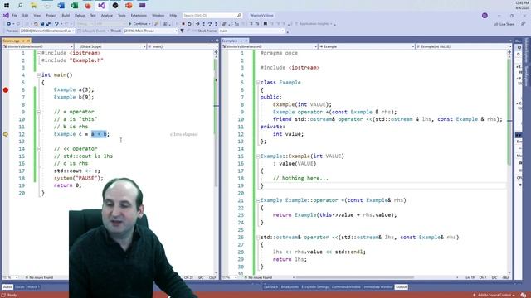
Task: Open the Project menu
Action: 51,15
